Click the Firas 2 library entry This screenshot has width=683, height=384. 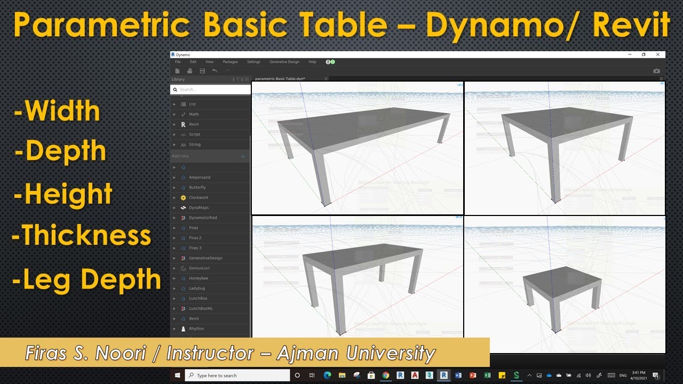[210, 238]
